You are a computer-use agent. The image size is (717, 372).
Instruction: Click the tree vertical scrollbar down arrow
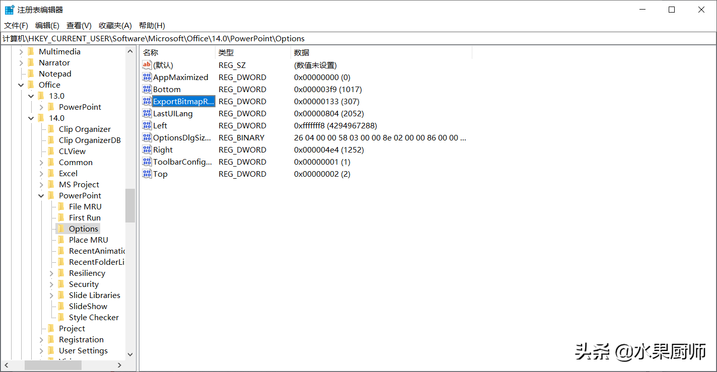(x=130, y=354)
